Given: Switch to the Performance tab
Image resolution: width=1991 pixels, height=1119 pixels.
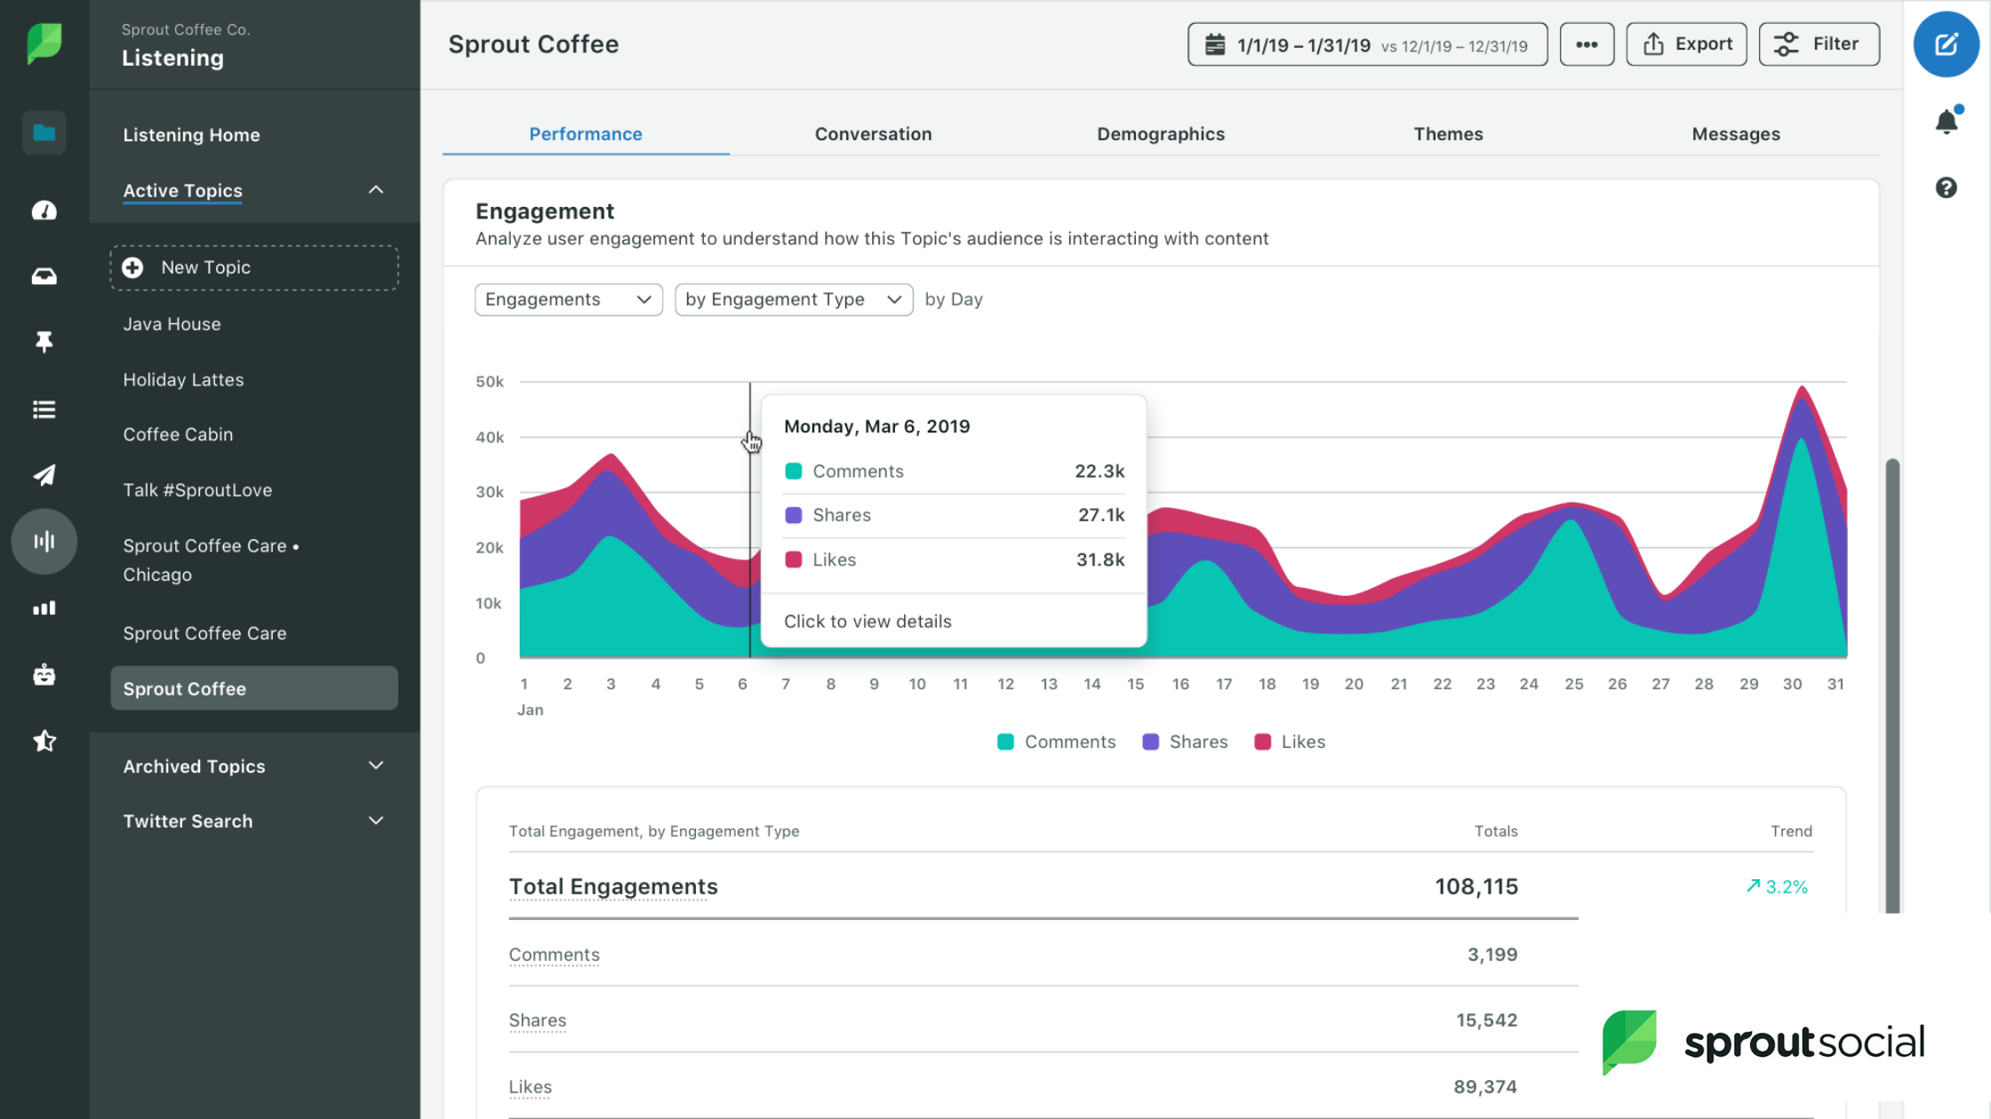Looking at the screenshot, I should (x=586, y=134).
